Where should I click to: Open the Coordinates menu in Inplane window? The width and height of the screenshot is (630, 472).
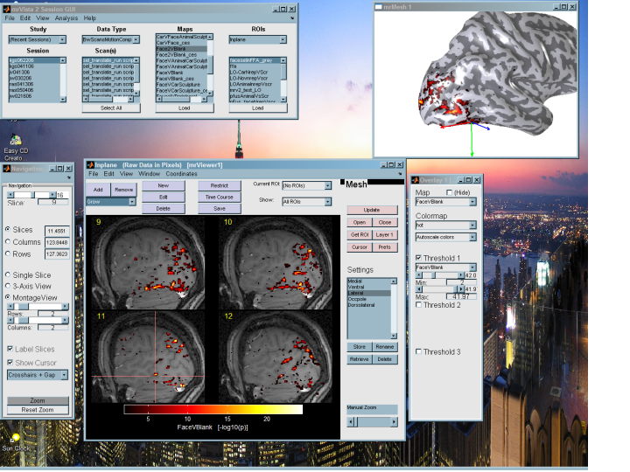181,174
